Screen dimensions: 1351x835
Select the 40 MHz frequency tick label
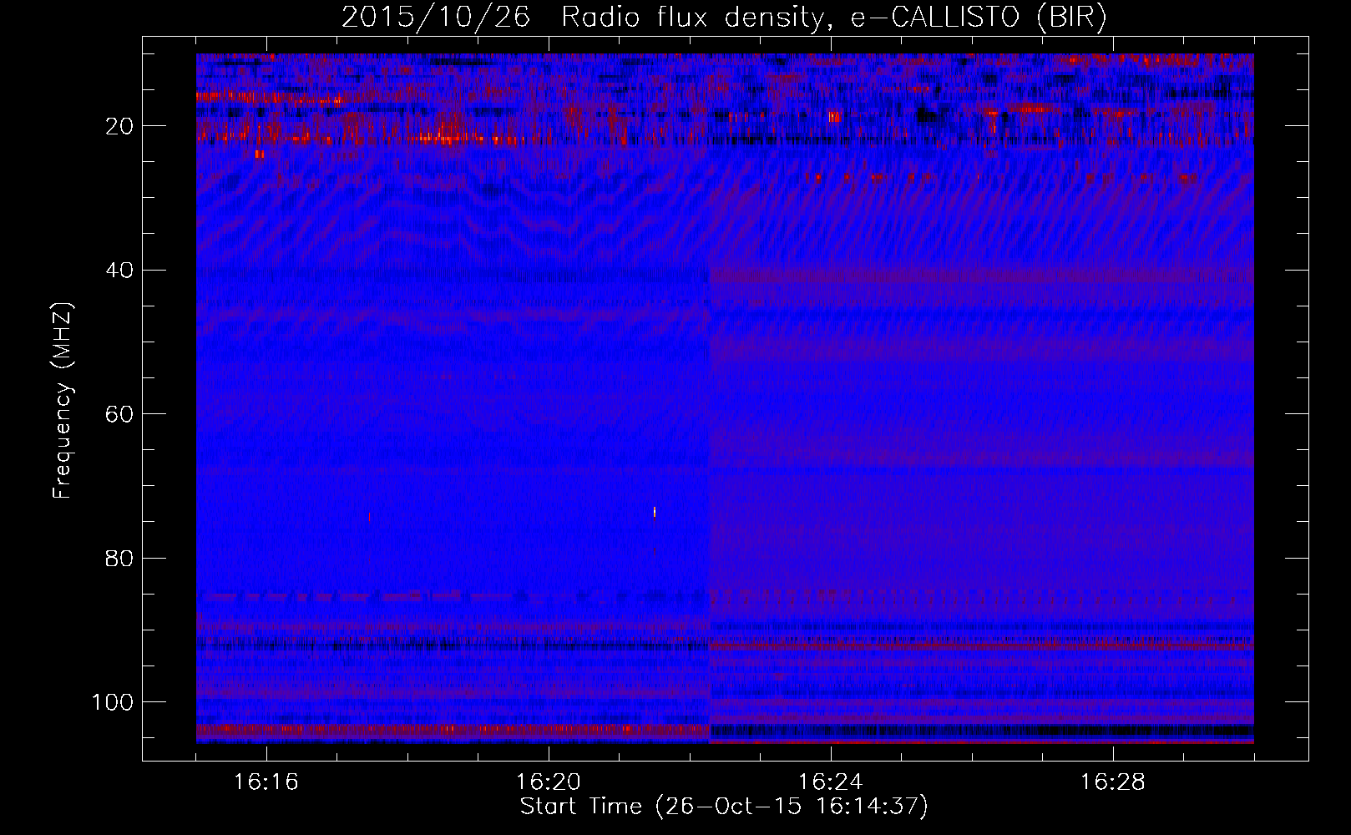(119, 271)
